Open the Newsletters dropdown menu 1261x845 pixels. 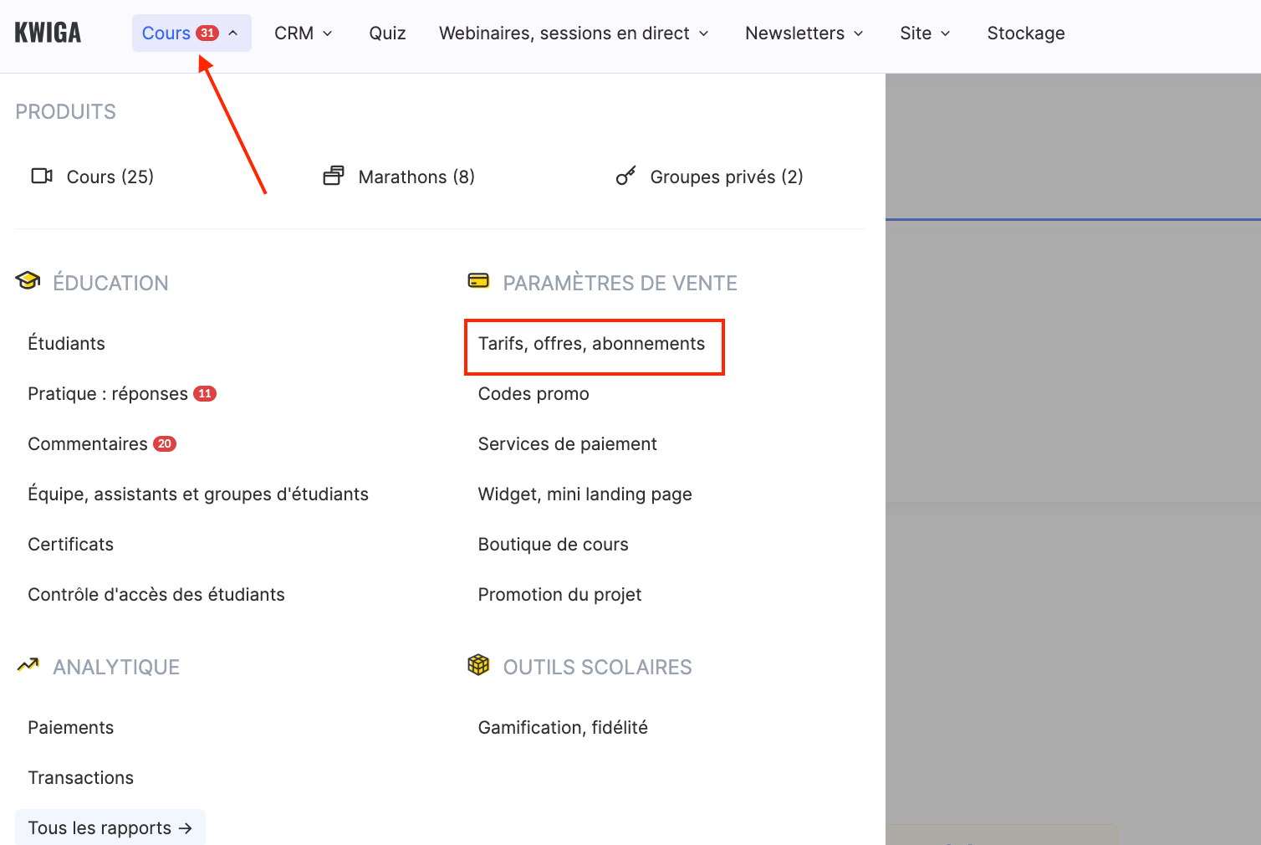804,33
